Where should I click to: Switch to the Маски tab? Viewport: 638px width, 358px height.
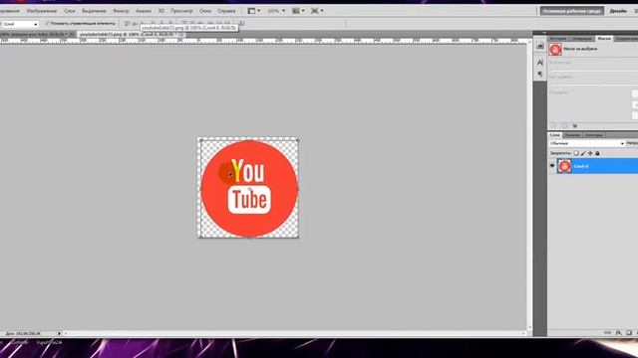(x=604, y=39)
